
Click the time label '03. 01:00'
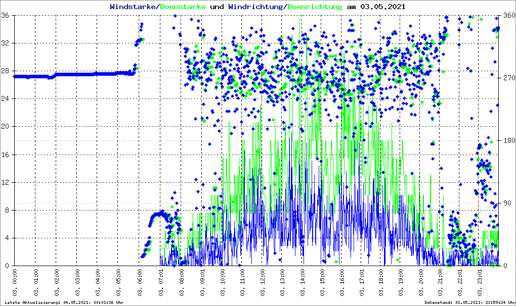click(35, 282)
